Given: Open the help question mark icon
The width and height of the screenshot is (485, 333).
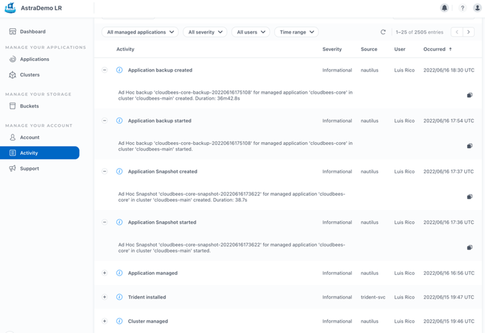Looking at the screenshot, I should tap(462, 8).
